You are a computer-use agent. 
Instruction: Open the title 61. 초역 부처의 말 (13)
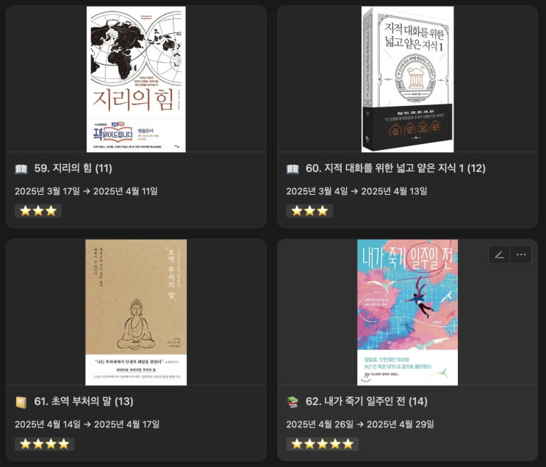pos(84,402)
